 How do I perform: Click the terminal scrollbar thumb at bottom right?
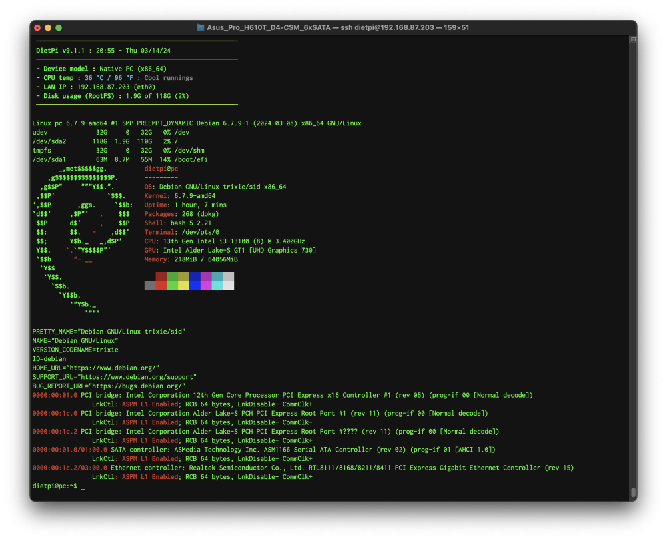[633, 492]
